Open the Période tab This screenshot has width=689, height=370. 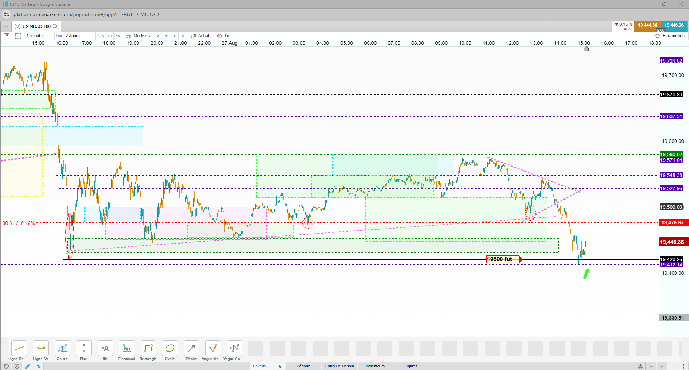point(303,366)
